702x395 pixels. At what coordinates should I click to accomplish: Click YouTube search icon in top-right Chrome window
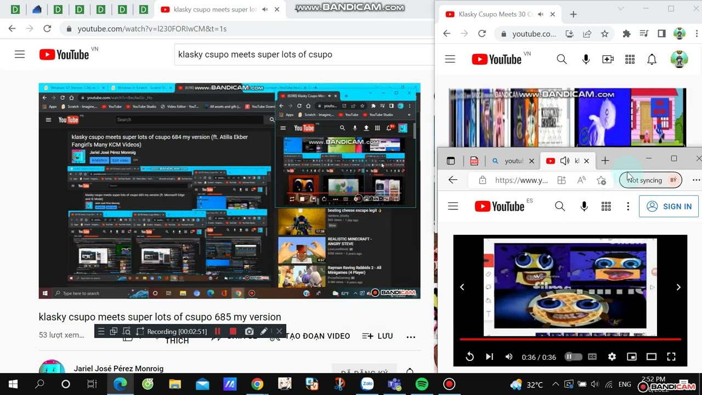(562, 59)
